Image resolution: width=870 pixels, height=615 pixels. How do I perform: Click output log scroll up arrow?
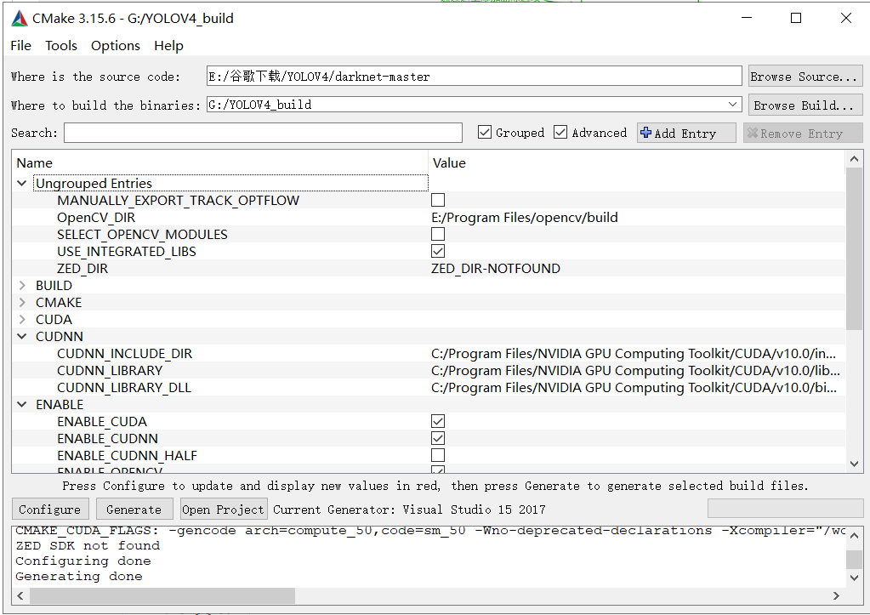(x=855, y=536)
